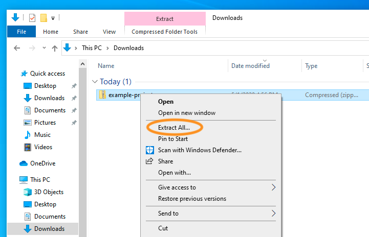The height and width of the screenshot is (237, 369).
Task: Choose Extract All... from context menu
Action: pos(173,127)
